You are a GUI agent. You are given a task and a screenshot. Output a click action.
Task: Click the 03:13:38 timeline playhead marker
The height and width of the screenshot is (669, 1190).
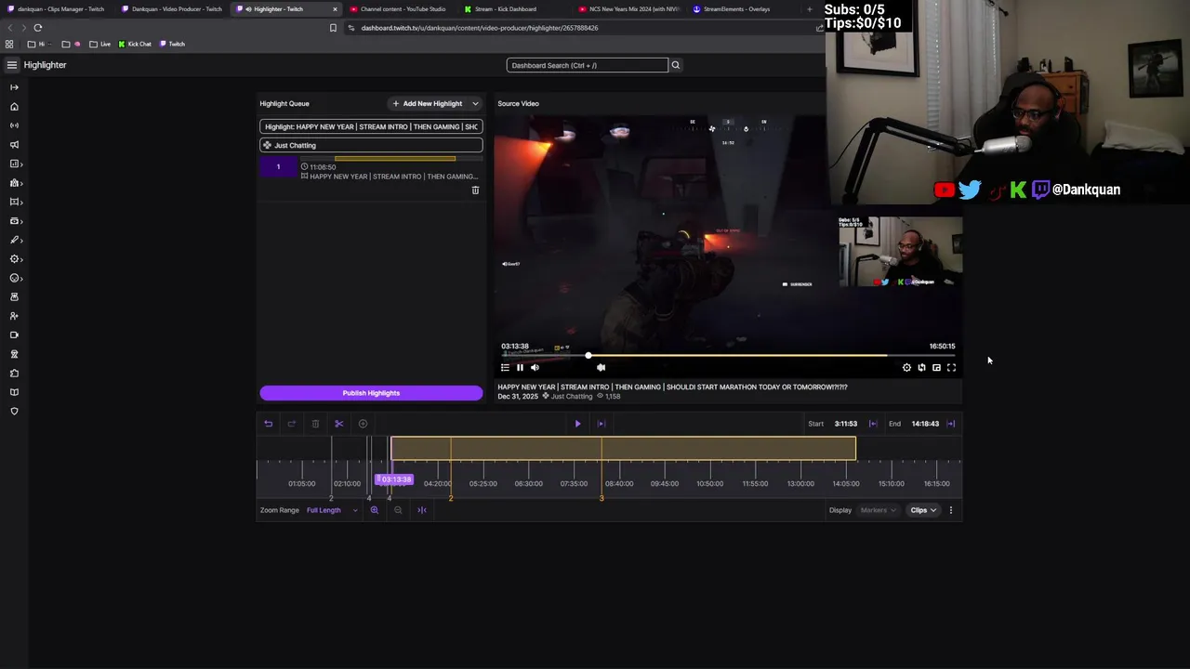[x=394, y=479]
